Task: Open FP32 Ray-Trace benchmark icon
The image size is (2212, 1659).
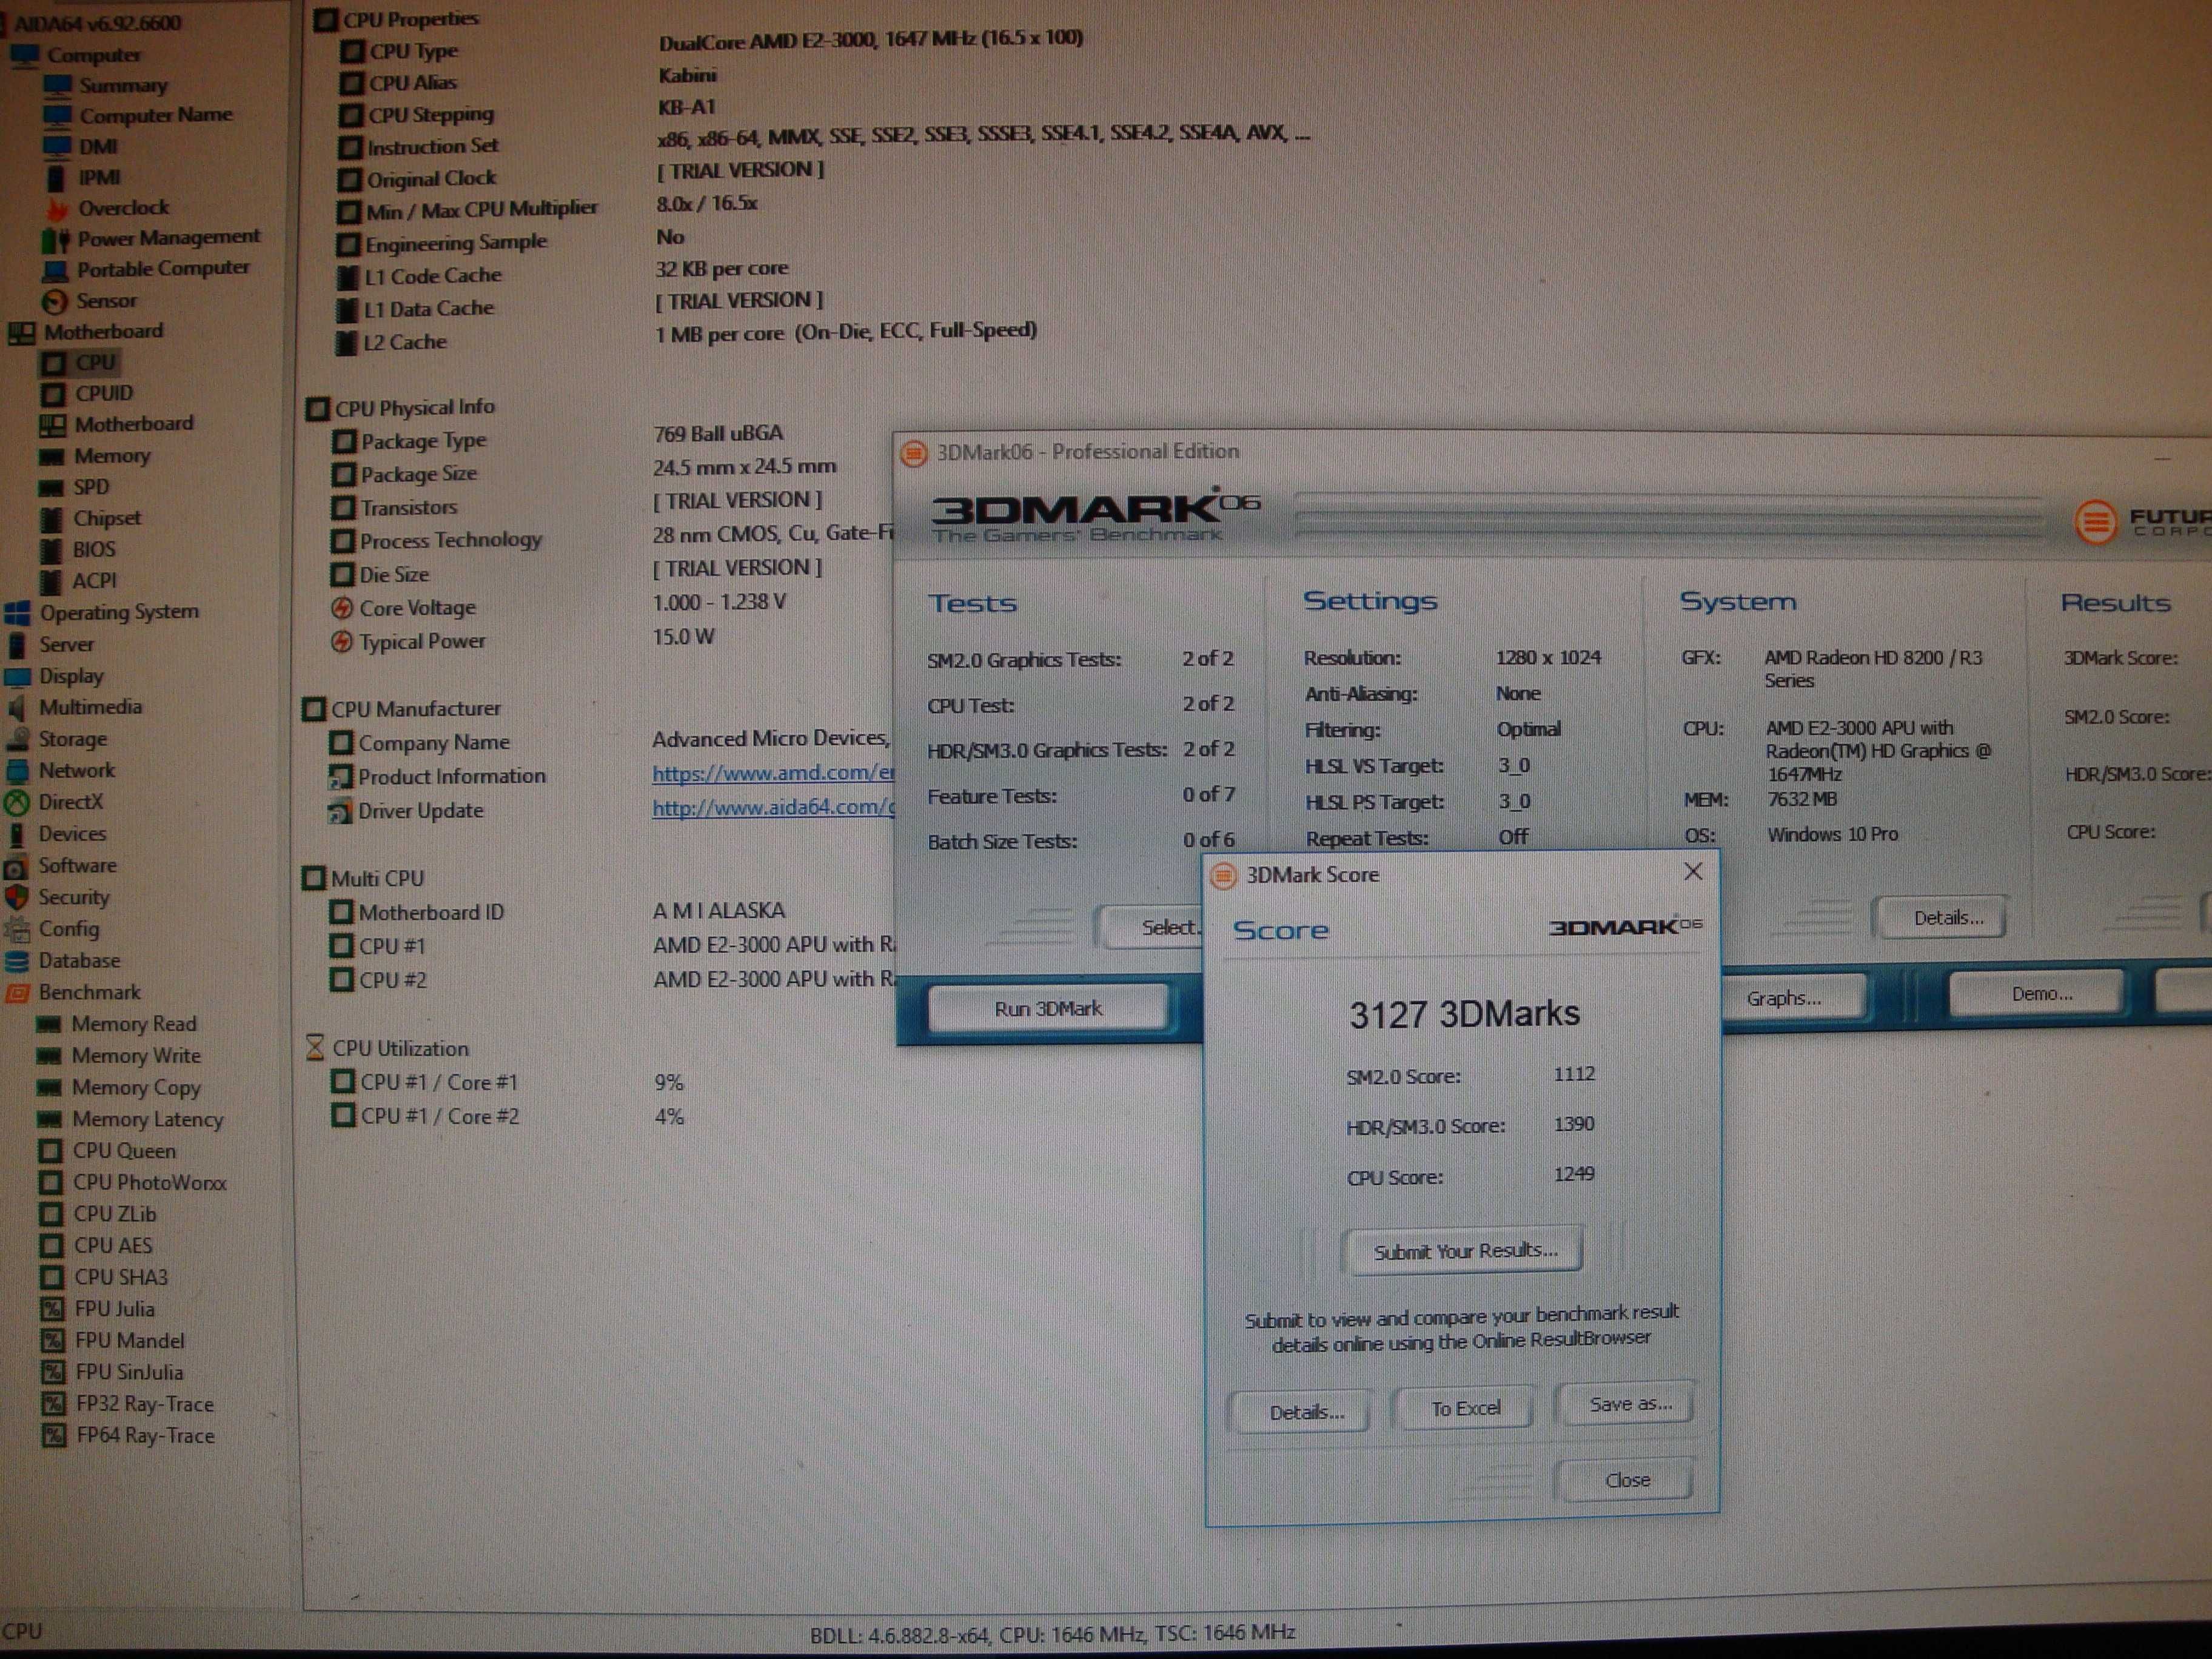Action: 53,1404
